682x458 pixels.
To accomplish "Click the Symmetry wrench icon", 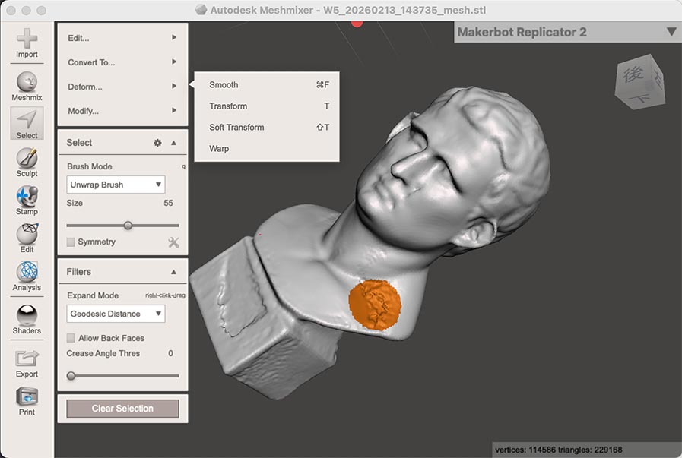I will point(173,242).
